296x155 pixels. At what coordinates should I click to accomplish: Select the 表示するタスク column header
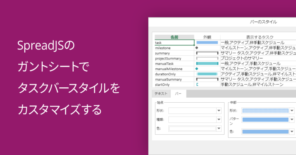coord(259,37)
